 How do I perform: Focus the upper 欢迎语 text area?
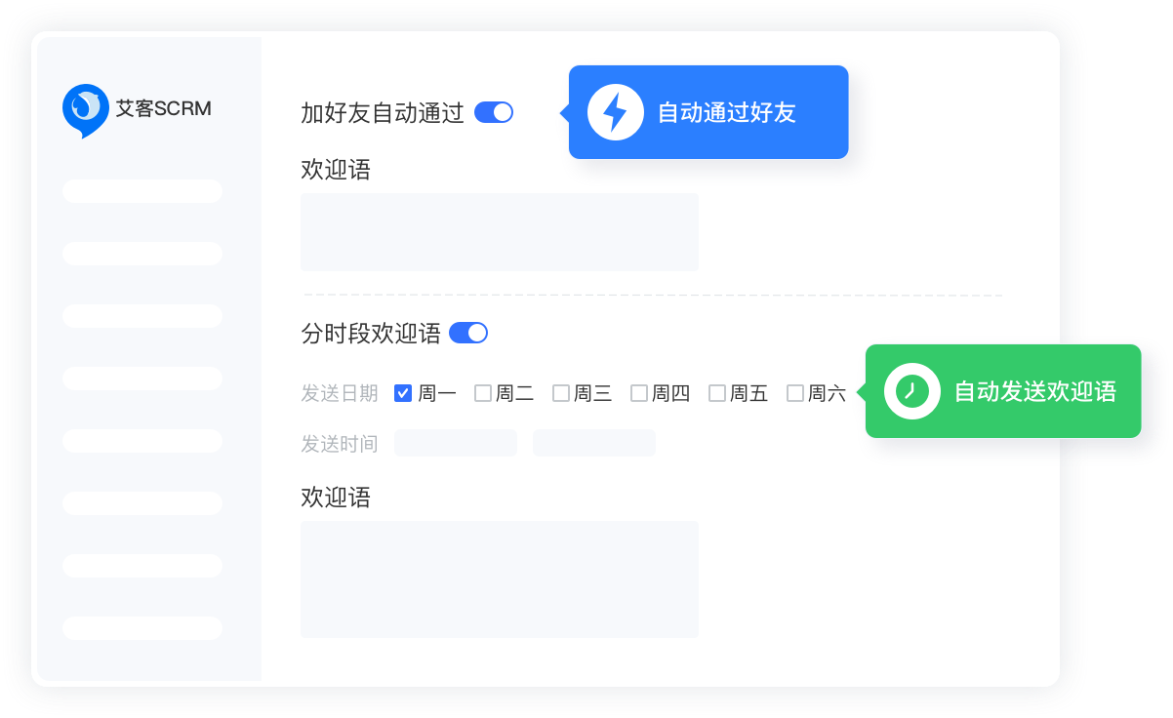click(x=499, y=232)
